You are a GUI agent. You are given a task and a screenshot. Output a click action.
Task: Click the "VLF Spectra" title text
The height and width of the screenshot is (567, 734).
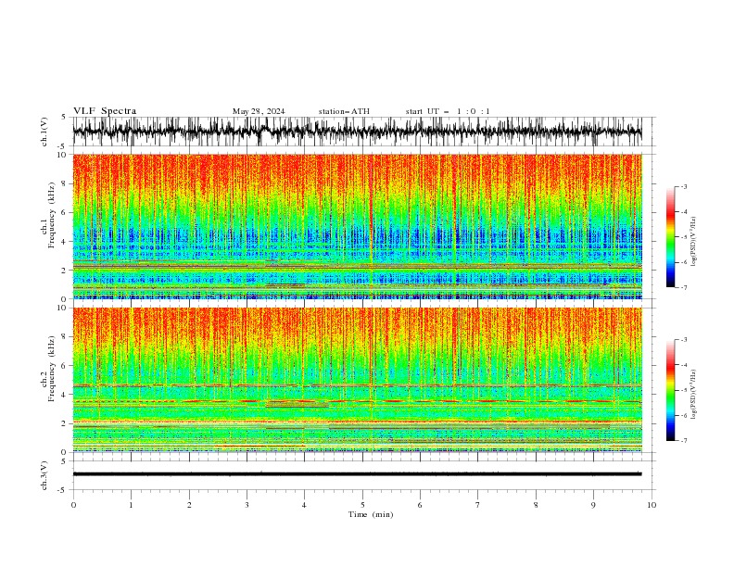point(105,111)
